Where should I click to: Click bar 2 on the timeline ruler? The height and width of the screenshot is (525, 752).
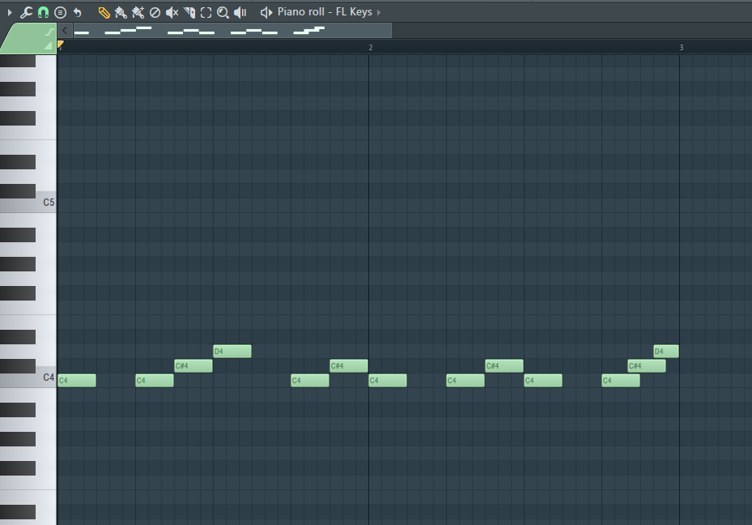(x=370, y=48)
